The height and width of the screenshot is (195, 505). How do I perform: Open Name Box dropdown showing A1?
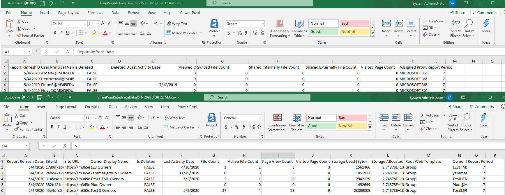pos(29,52)
